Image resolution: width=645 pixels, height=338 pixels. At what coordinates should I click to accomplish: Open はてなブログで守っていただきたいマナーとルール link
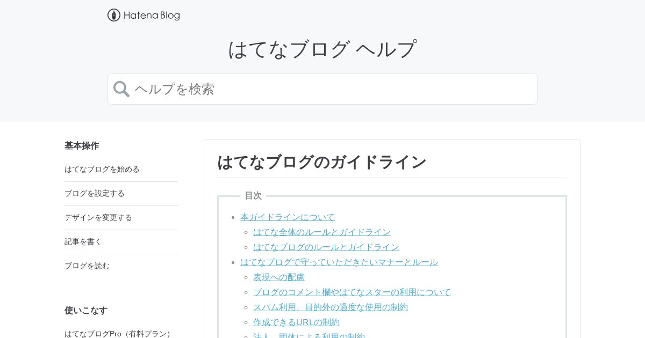(x=339, y=262)
